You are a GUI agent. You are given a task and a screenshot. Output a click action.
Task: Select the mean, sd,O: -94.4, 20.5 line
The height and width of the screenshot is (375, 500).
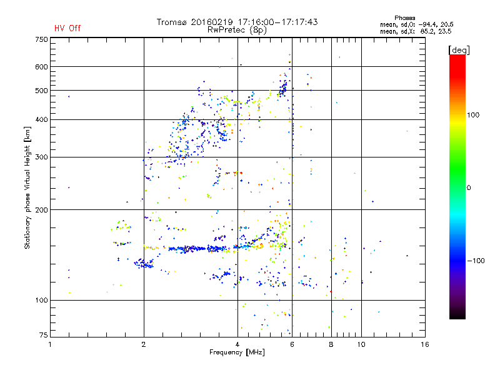click(x=416, y=24)
